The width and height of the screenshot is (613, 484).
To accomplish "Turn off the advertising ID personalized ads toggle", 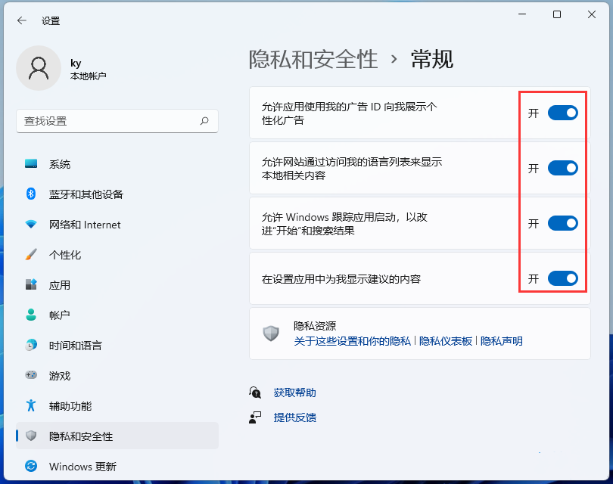I will click(562, 113).
